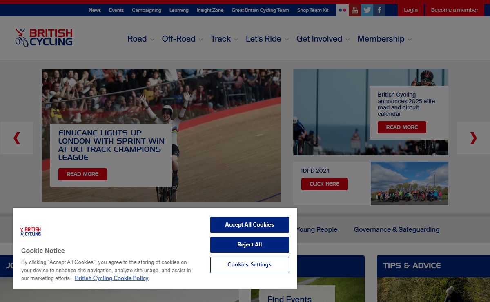Open British Cycling Cookie Policy link
Image resolution: width=490 pixels, height=302 pixels.
(x=111, y=278)
